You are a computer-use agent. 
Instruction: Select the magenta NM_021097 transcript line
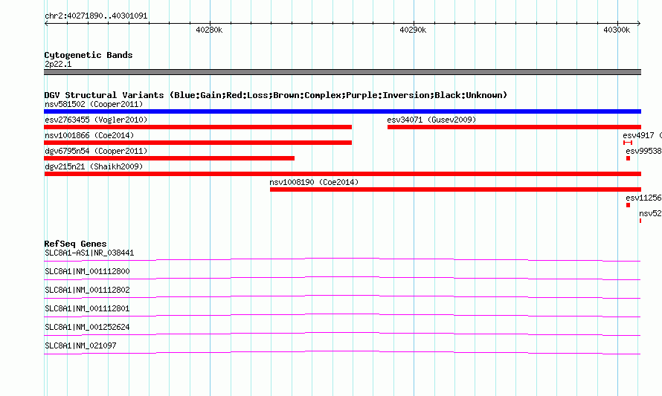[342, 352]
